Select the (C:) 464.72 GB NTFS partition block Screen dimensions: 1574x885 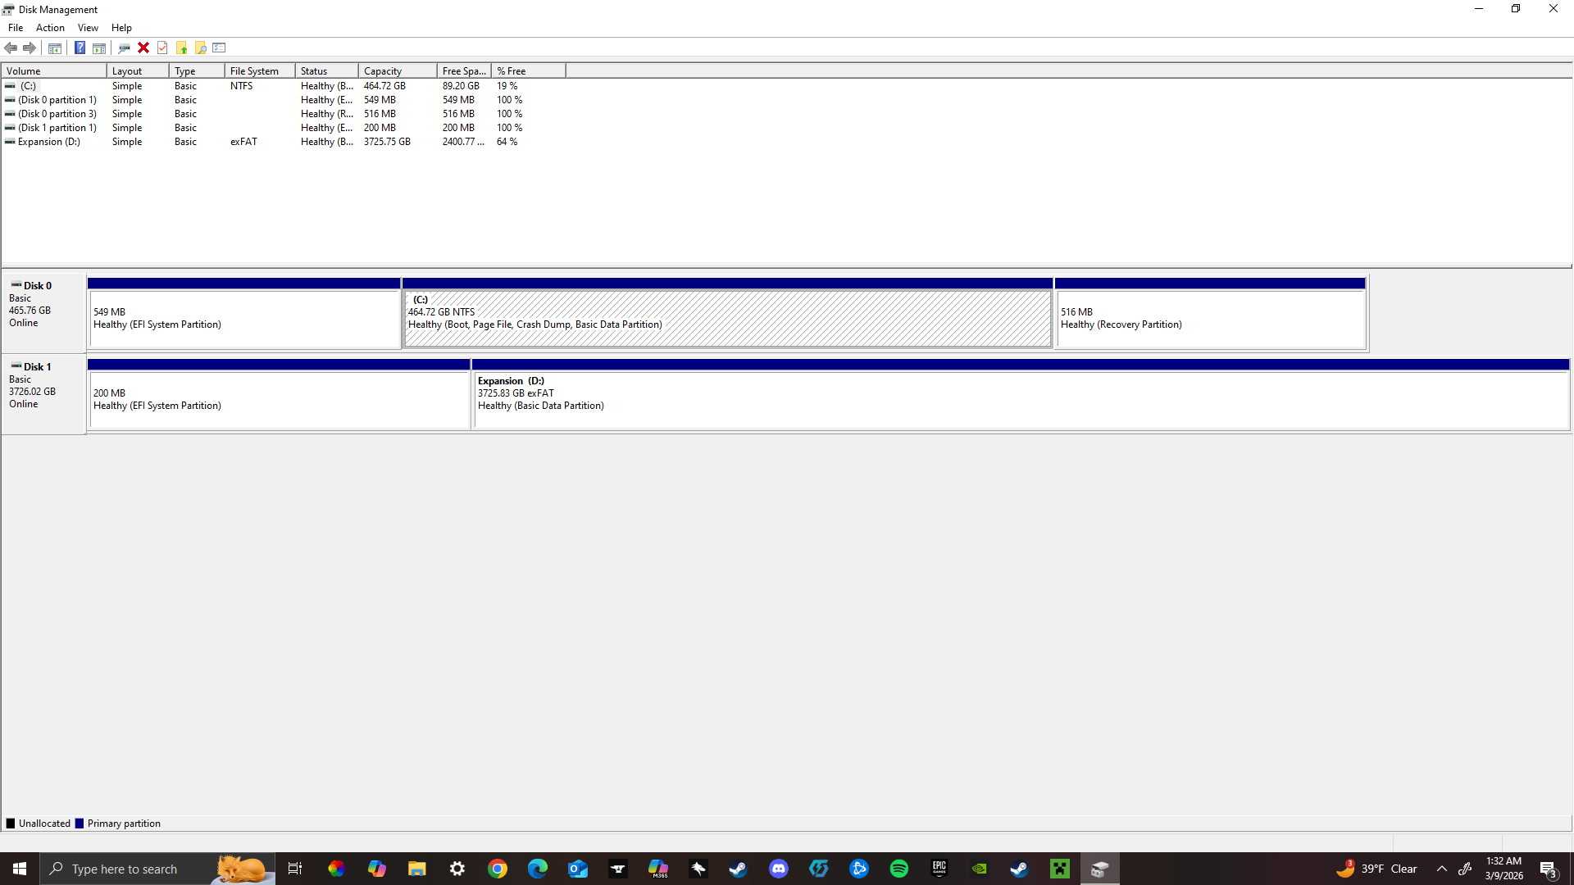tap(728, 314)
